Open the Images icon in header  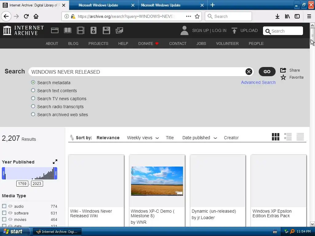(x=119, y=30)
